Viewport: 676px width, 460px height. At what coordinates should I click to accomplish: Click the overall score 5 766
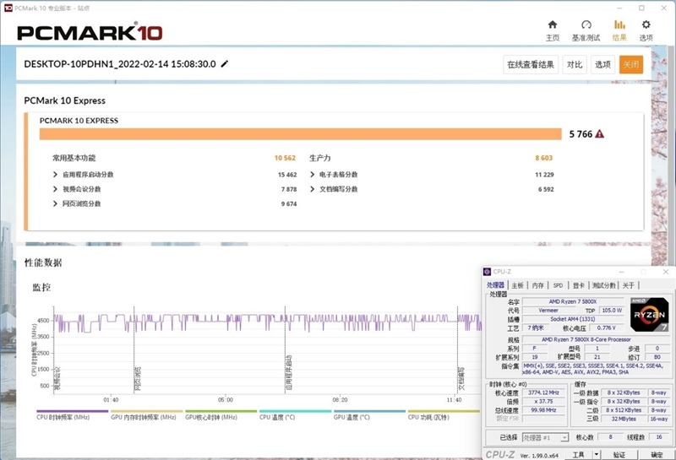pos(581,134)
